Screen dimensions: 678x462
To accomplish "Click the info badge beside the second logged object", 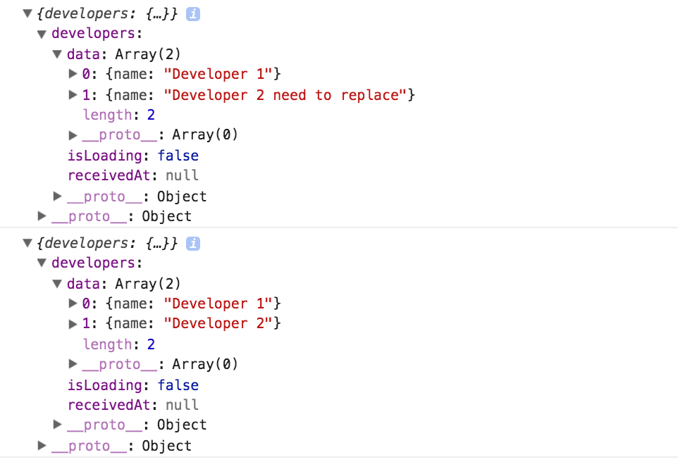I will (192, 243).
